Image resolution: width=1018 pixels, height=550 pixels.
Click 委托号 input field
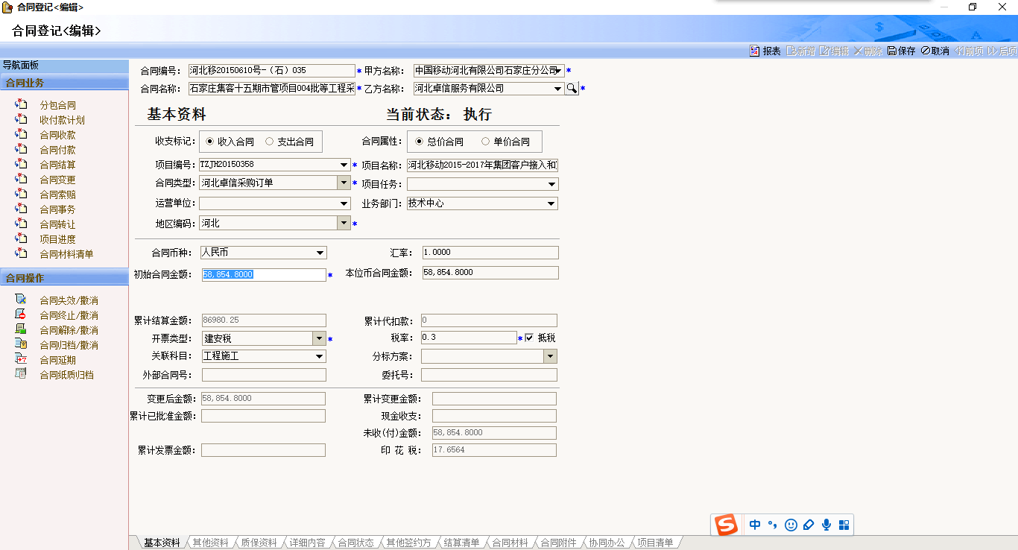pyautogui.click(x=489, y=375)
